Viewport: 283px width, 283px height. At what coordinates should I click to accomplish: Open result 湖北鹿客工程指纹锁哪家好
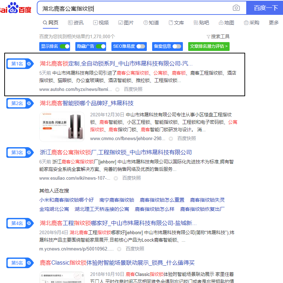point(118,223)
